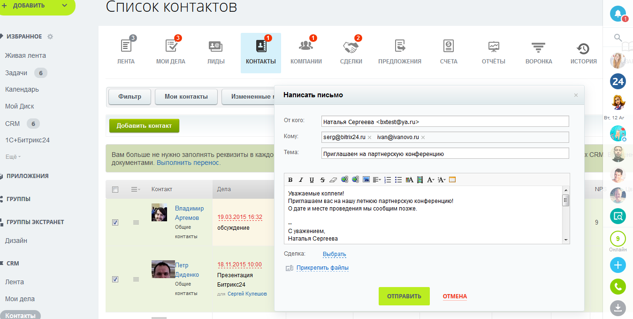633x319 pixels.
Task: Switch to the Предложения tab
Action: (x=400, y=53)
